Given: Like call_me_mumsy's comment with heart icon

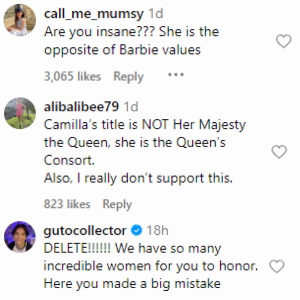Looking at the screenshot, I should [x=284, y=41].
